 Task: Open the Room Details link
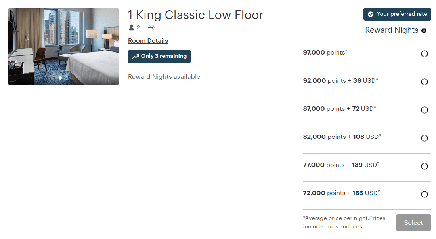tap(148, 40)
